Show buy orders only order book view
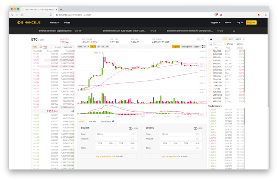 40,47
